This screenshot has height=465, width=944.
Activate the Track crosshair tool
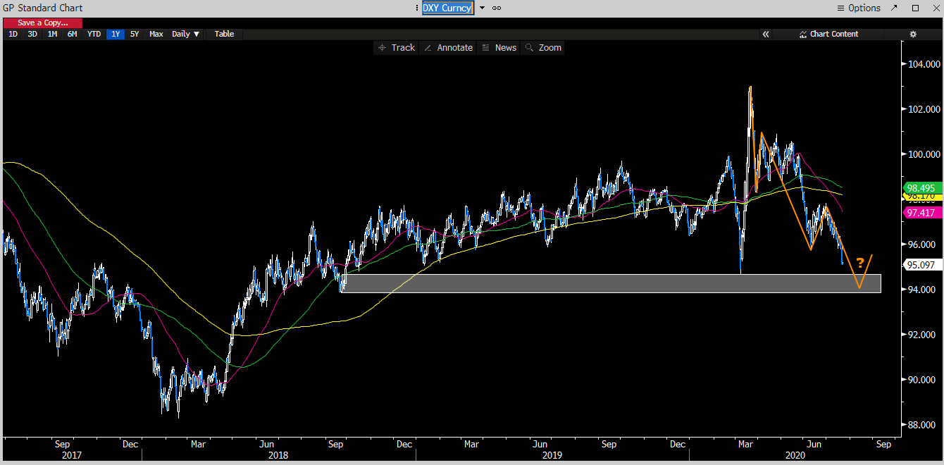click(397, 47)
